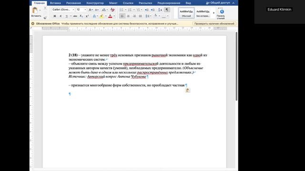Open the underline style dropdown arrow

pos(71,16)
